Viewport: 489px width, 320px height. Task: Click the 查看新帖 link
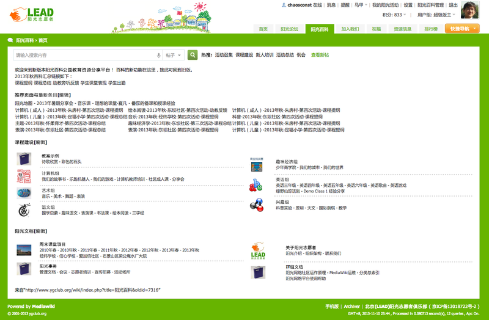click(x=320, y=55)
